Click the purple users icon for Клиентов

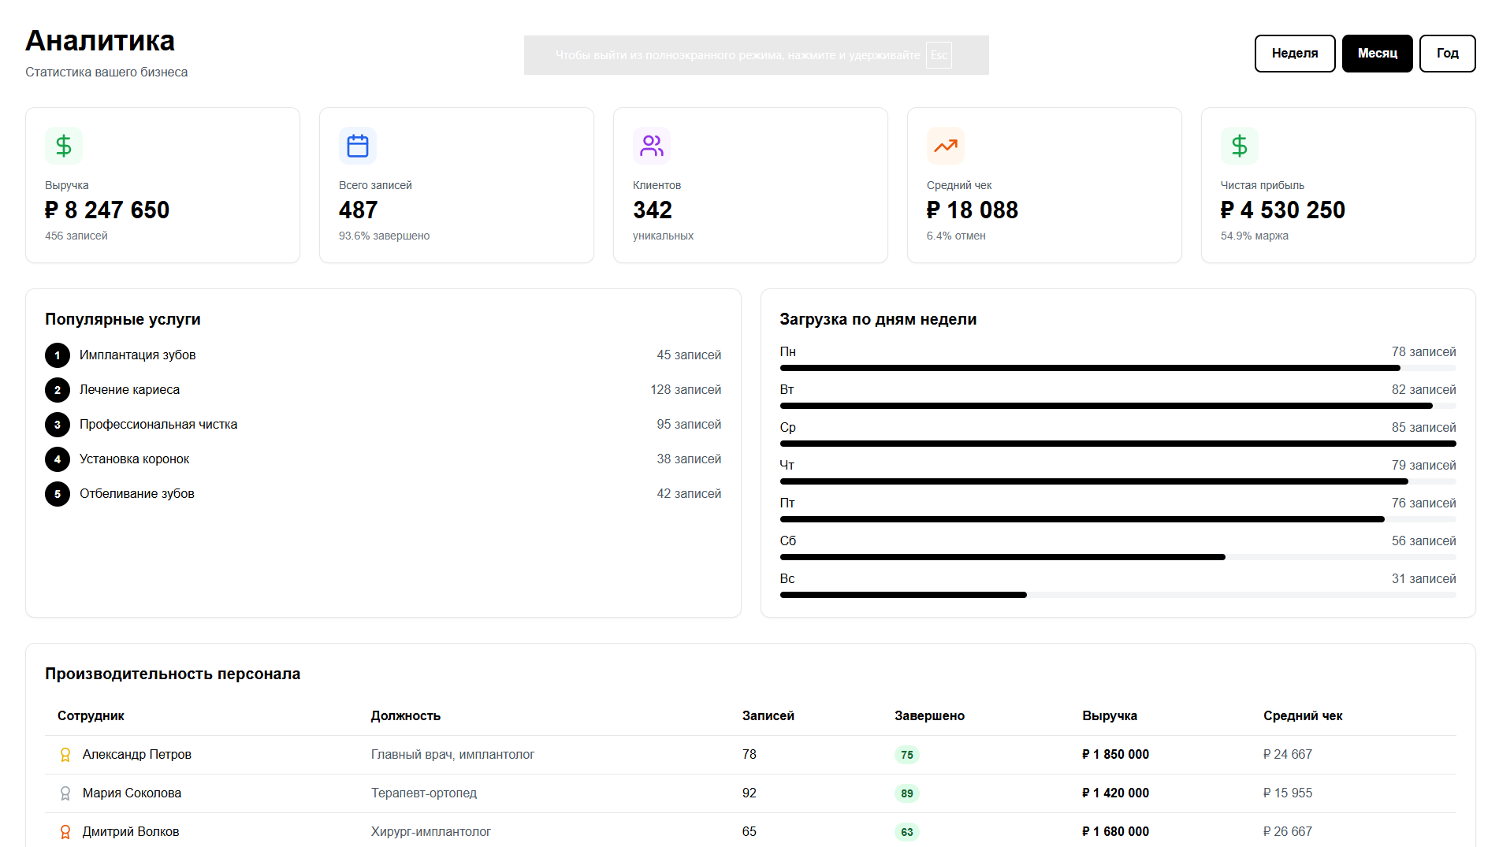(x=652, y=146)
